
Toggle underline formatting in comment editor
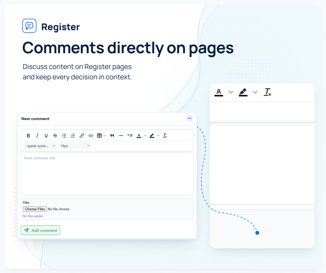tap(46, 136)
